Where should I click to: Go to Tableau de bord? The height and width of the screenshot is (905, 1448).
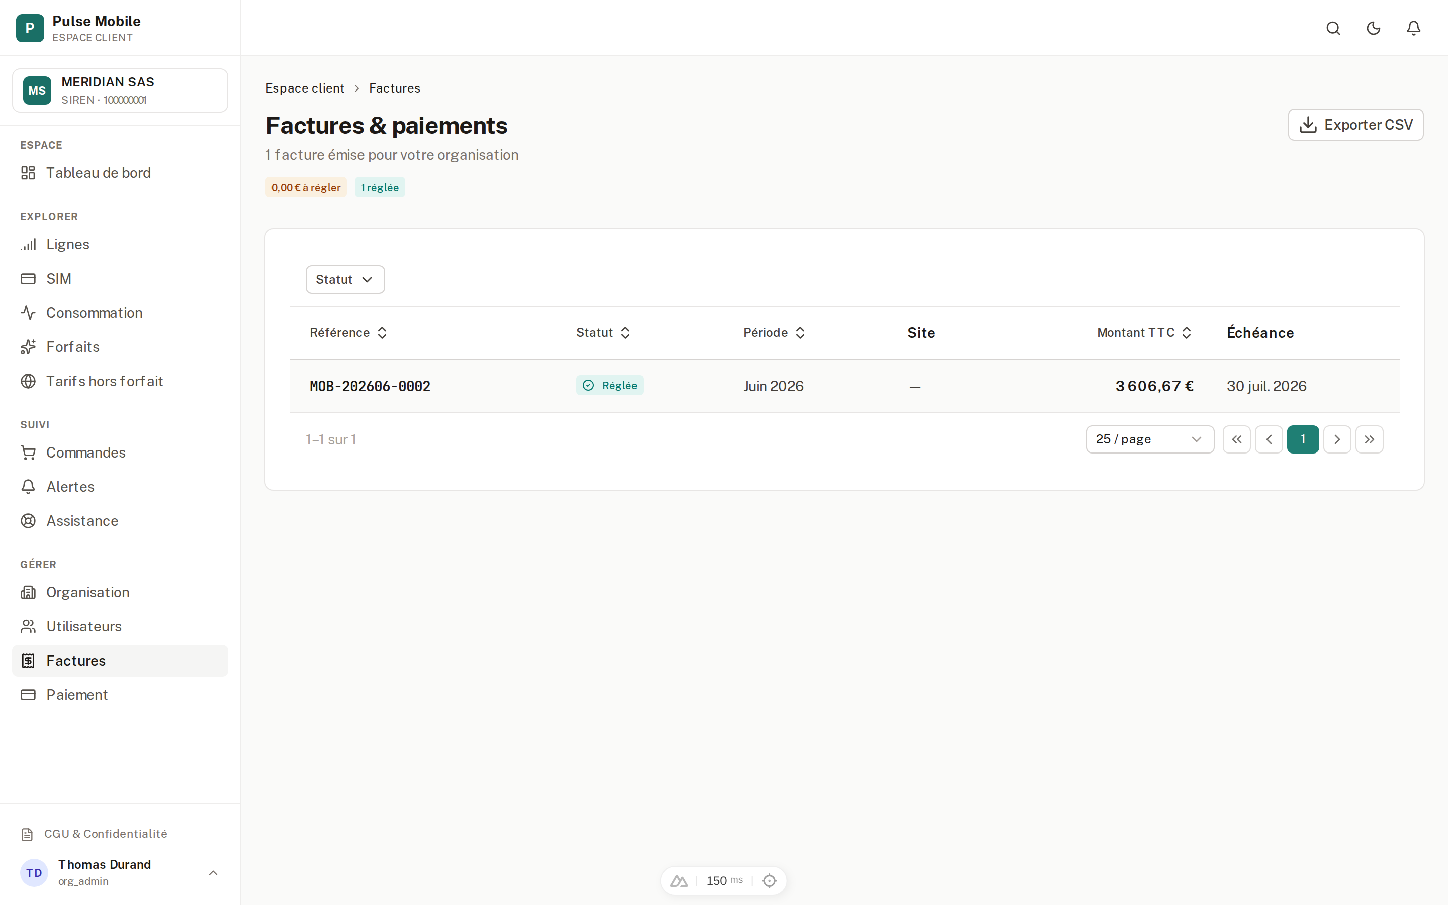point(120,173)
